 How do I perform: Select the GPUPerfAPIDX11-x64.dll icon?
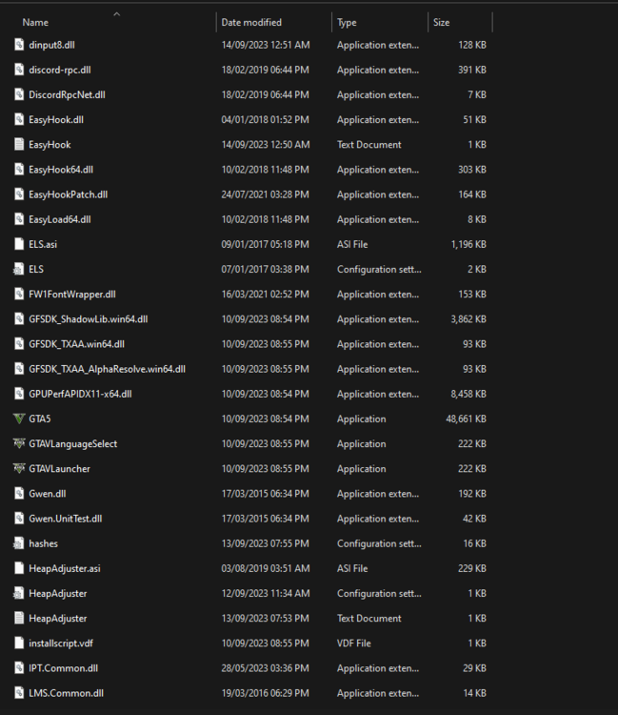(19, 394)
